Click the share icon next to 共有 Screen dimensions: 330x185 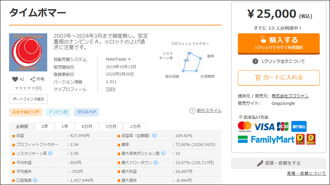pyautogui.click(x=33, y=79)
